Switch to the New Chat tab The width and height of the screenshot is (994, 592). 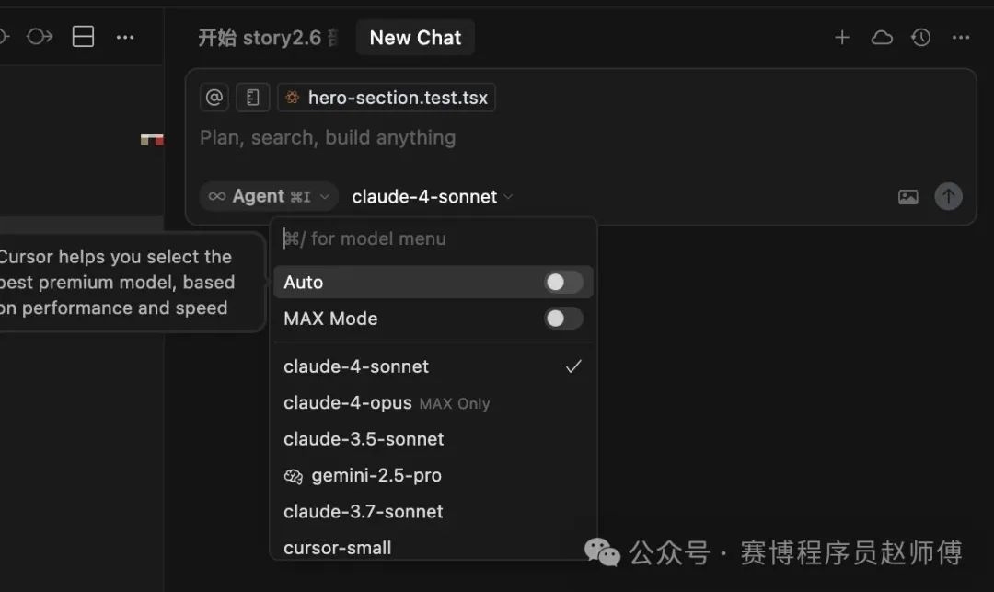coord(415,38)
